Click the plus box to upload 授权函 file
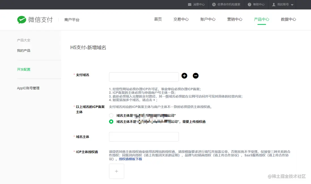This screenshot has height=184, width=311. [x=116, y=171]
